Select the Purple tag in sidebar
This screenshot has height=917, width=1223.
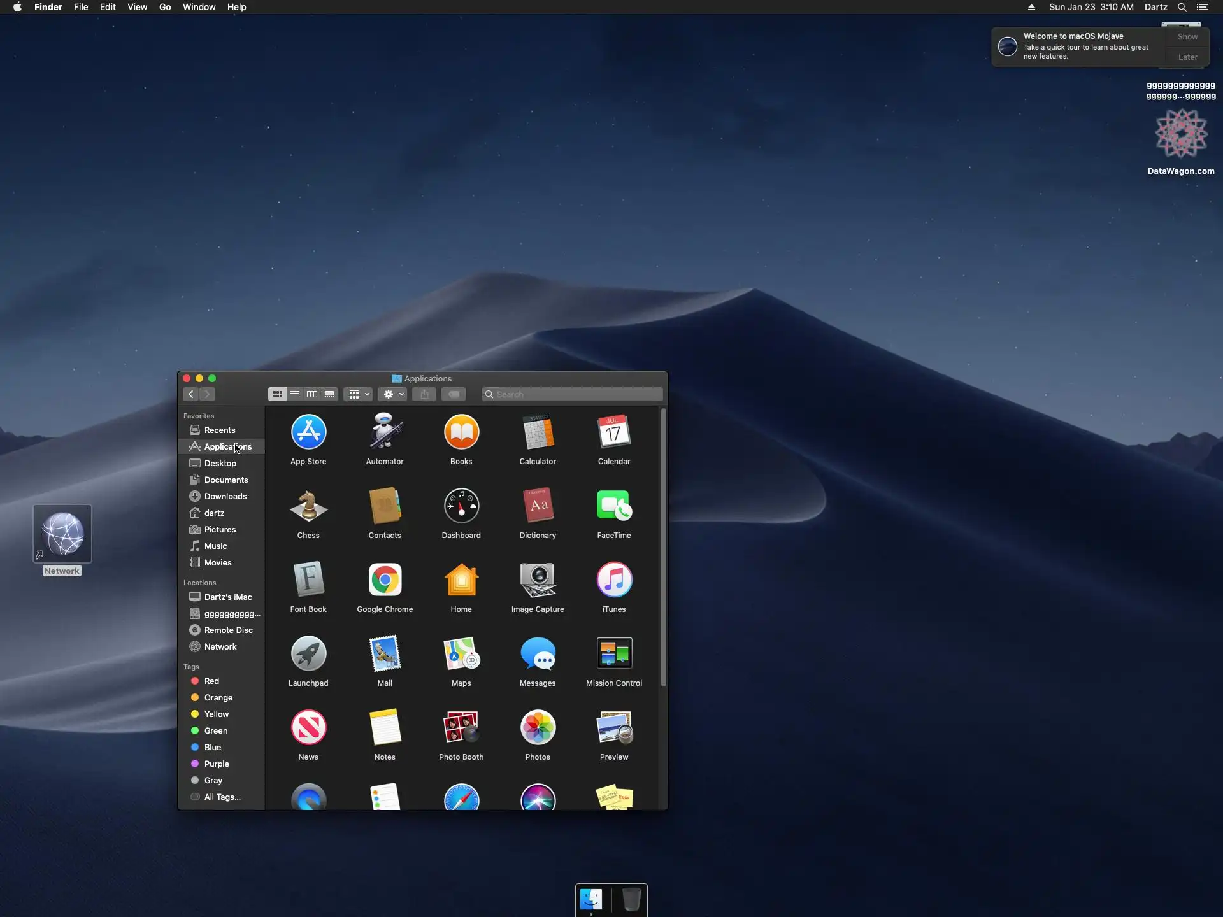pyautogui.click(x=217, y=764)
